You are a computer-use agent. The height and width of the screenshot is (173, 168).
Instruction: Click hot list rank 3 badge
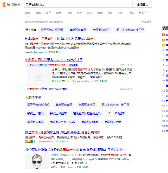(x=163, y=45)
